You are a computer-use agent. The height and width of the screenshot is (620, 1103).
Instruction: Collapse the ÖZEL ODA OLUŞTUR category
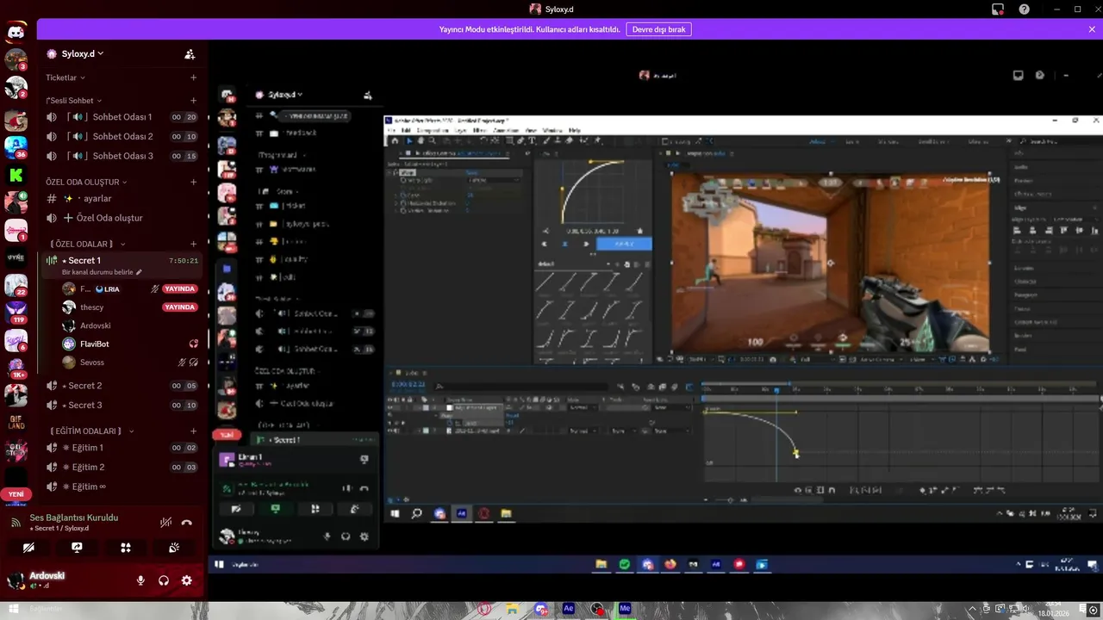(88, 183)
